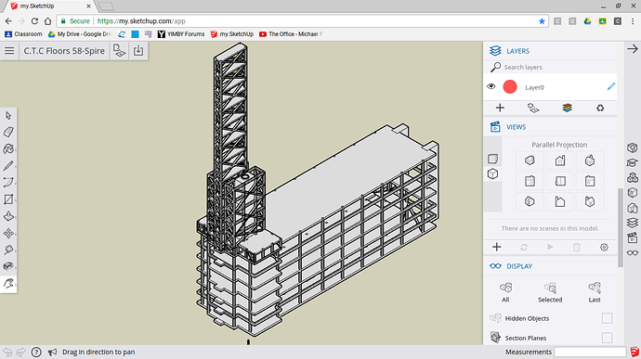Click the download model icon
This screenshot has width=641, height=359.
(x=138, y=51)
